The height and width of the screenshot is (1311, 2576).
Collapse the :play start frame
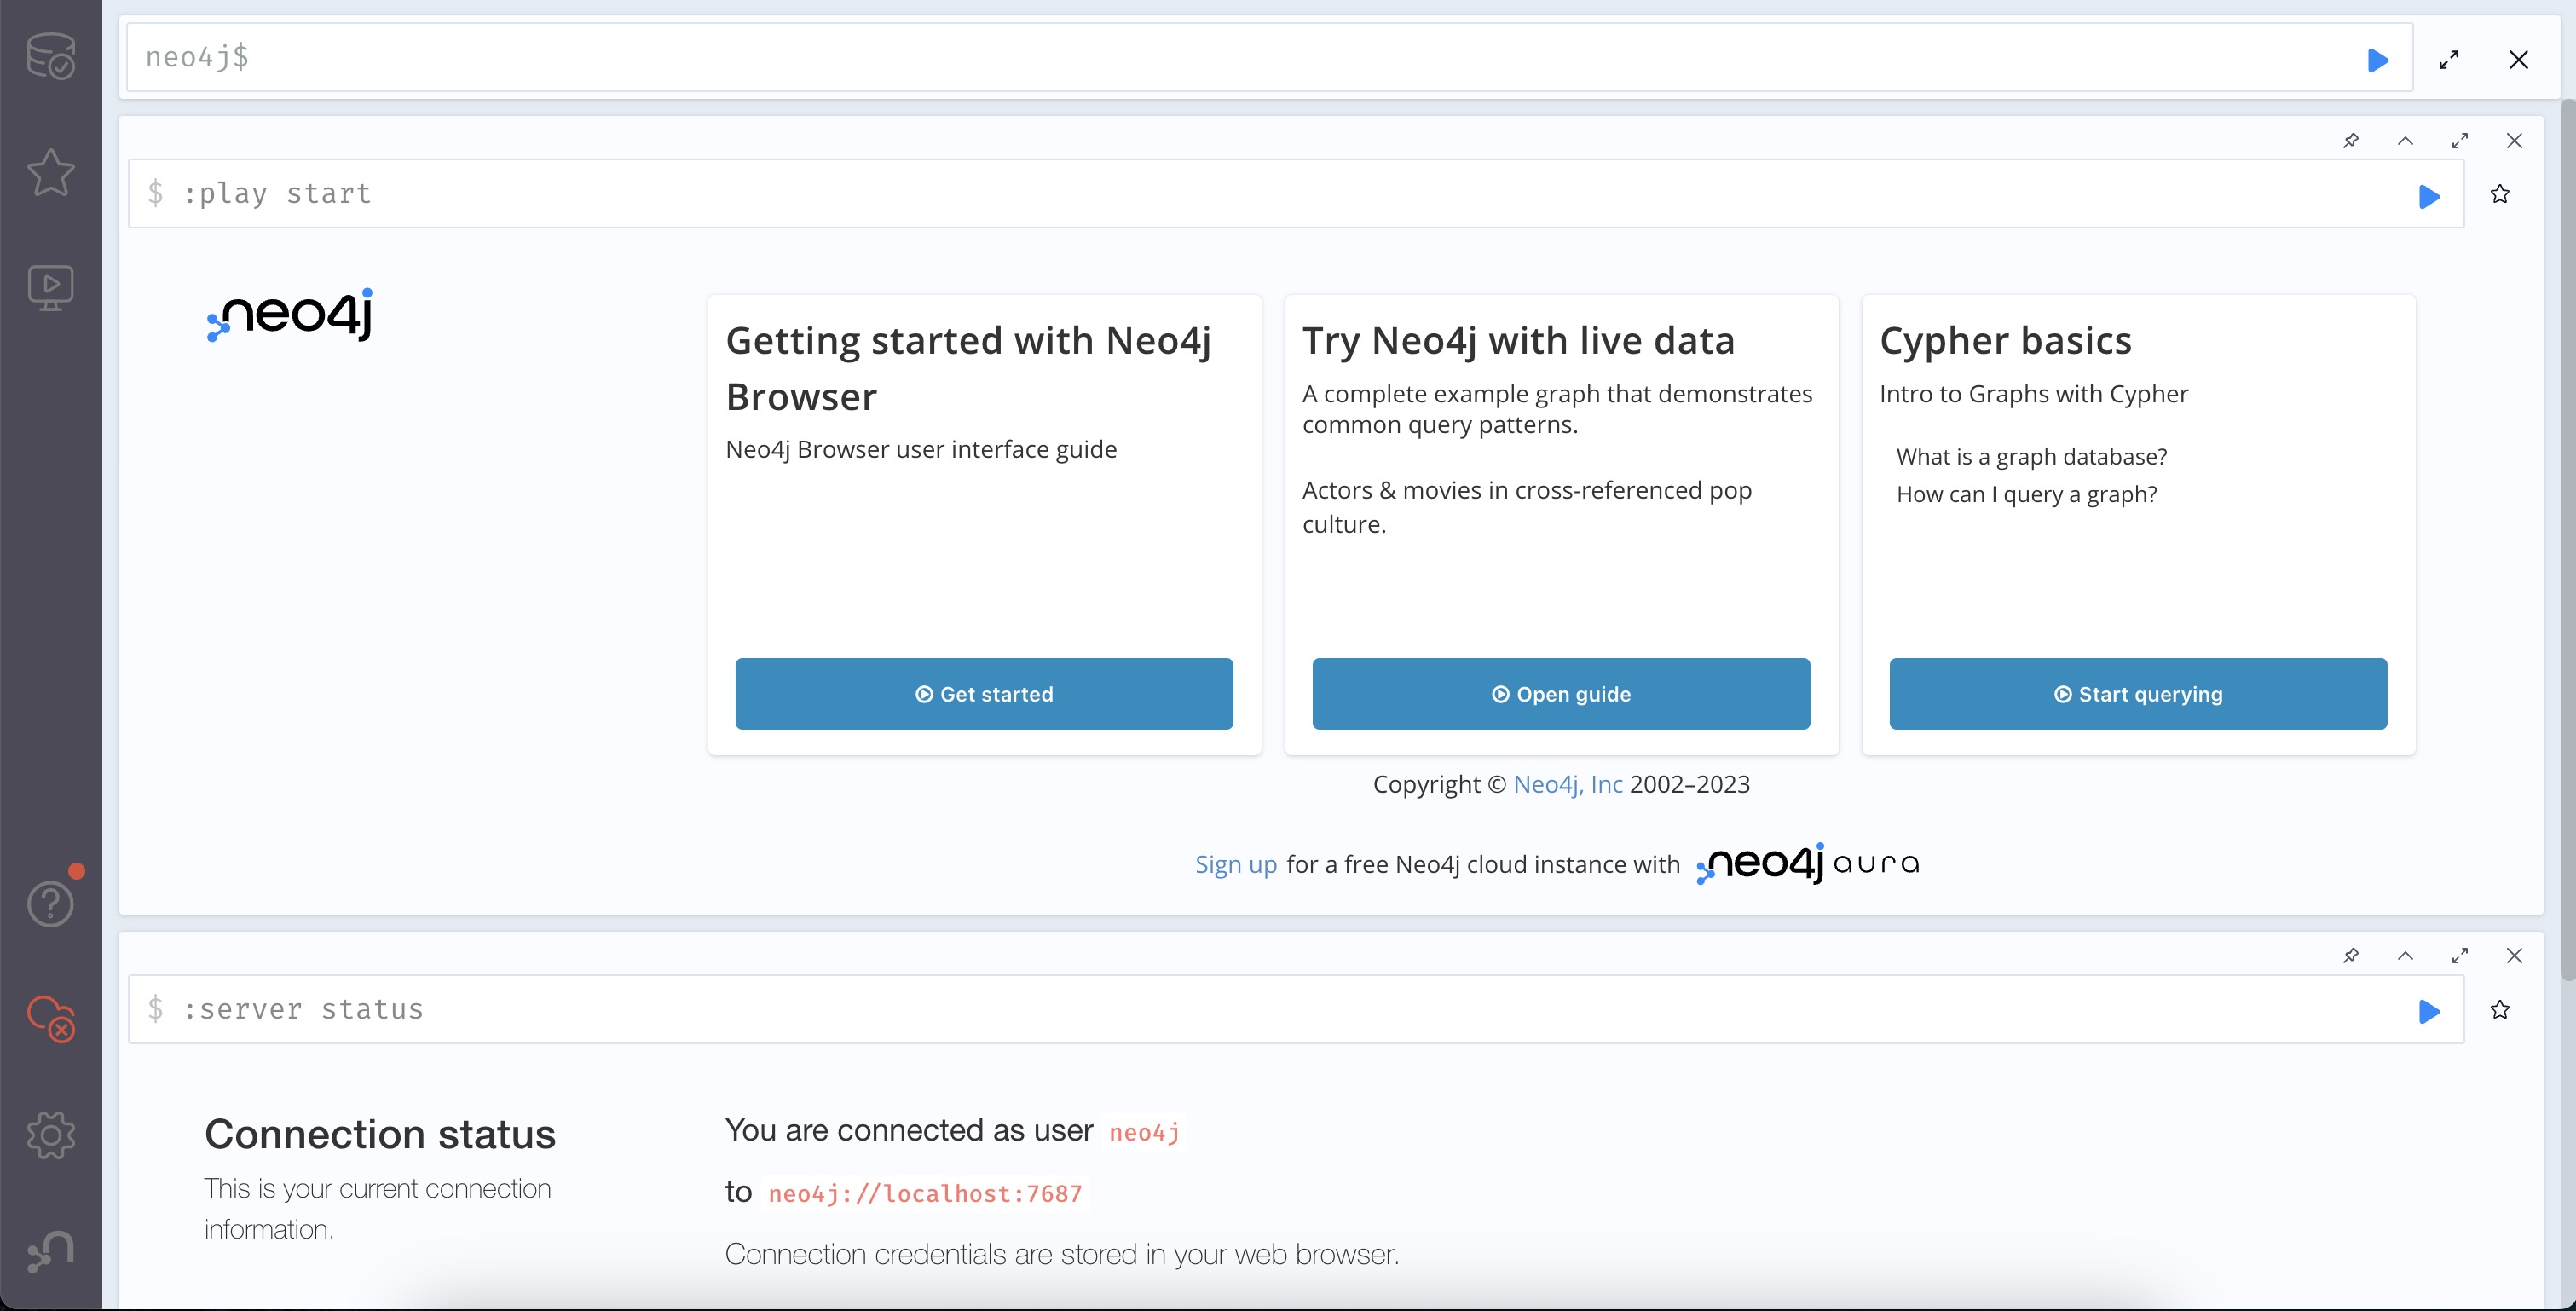[x=2405, y=141]
